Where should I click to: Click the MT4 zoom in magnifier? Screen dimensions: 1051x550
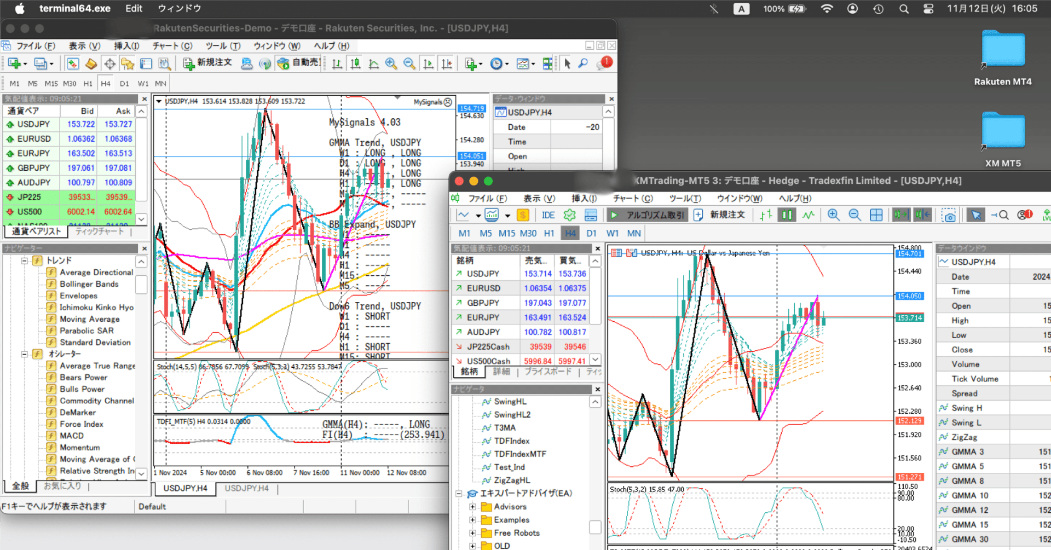point(391,63)
